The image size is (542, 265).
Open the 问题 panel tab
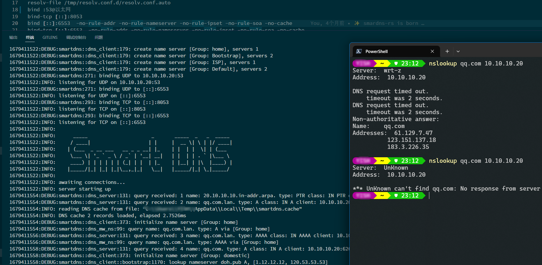click(x=99, y=37)
